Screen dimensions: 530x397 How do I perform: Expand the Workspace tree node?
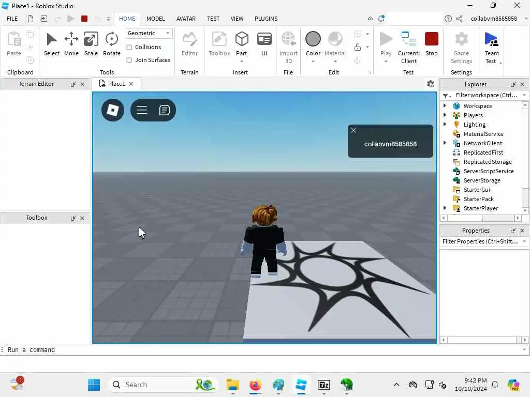point(445,105)
